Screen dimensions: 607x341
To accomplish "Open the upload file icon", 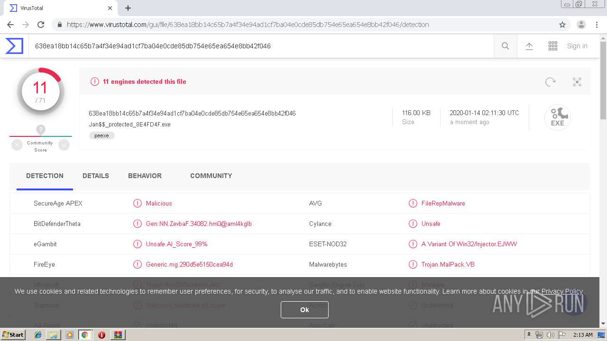I will pos(529,46).
